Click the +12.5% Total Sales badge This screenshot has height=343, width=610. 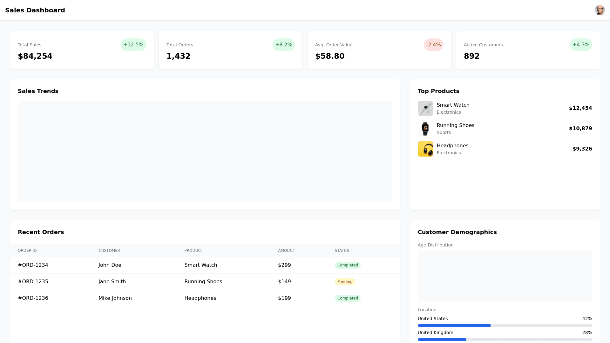click(133, 45)
